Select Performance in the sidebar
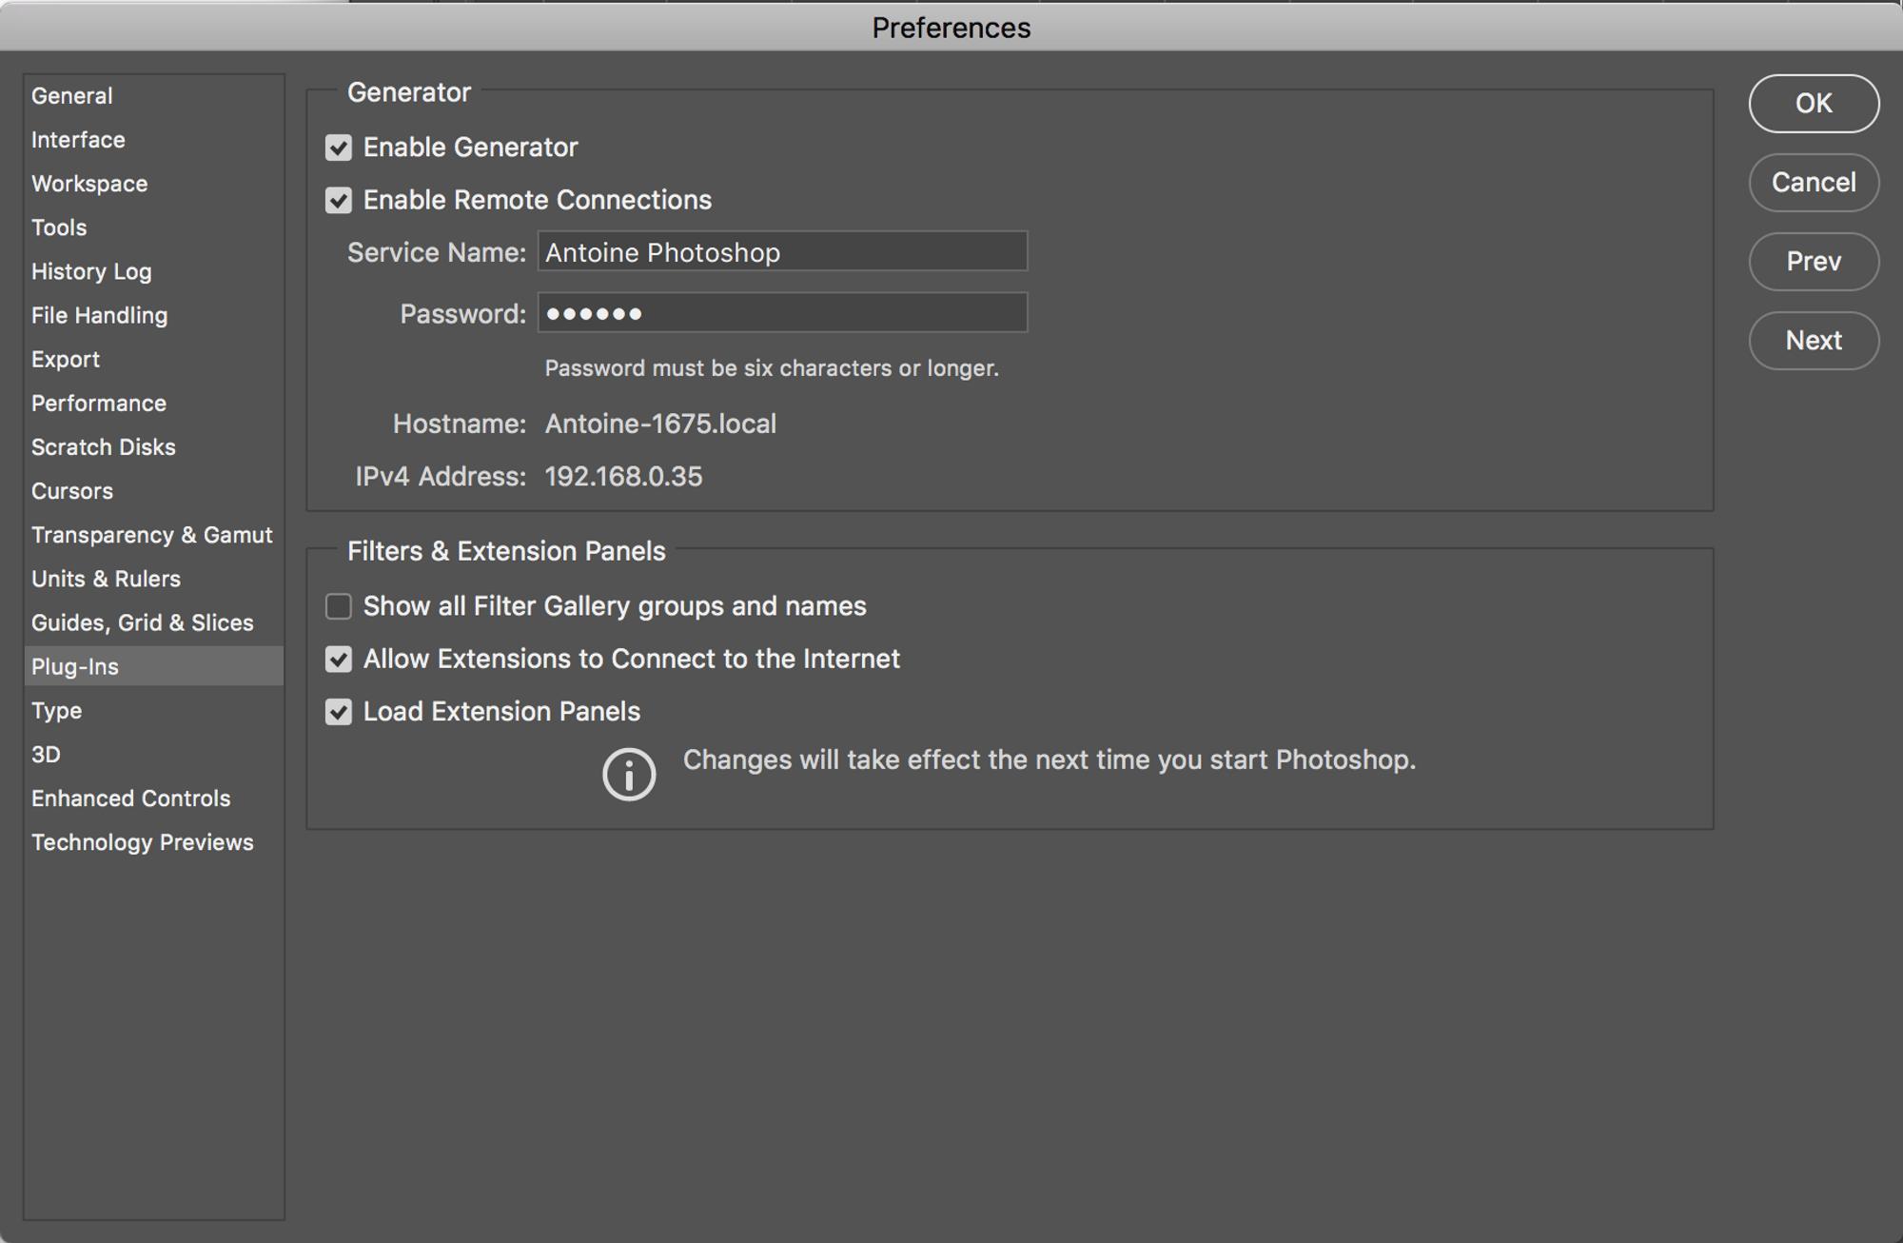This screenshot has width=1903, height=1243. point(99,404)
